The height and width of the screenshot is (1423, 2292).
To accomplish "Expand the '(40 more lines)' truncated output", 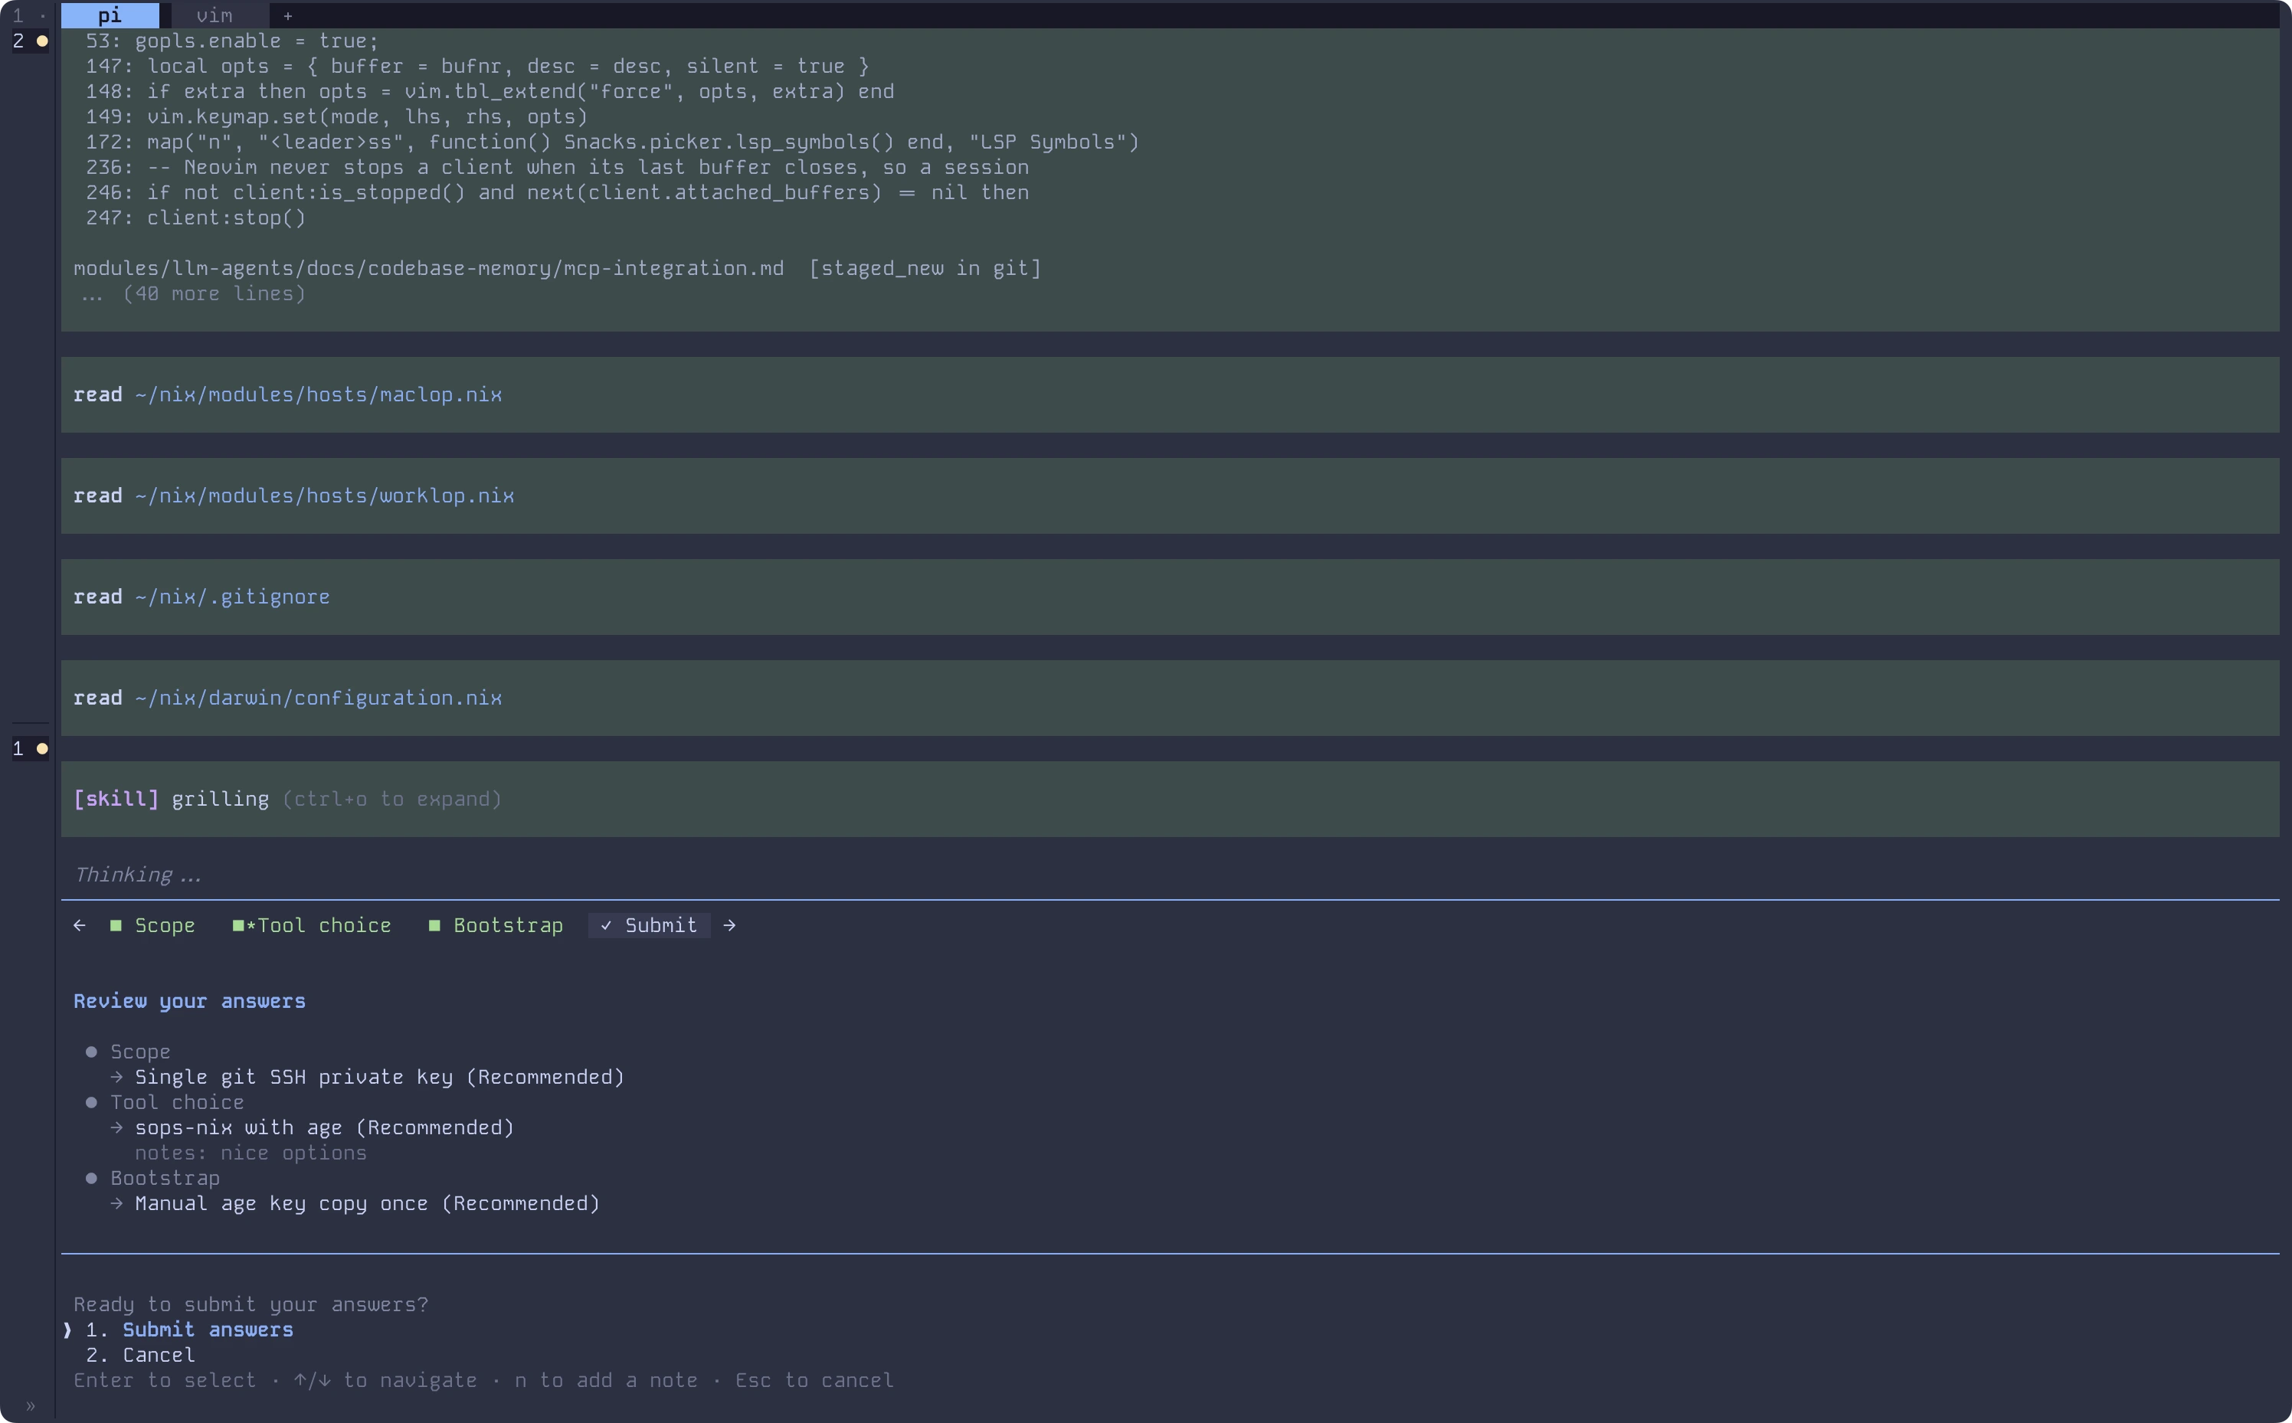I will [193, 293].
